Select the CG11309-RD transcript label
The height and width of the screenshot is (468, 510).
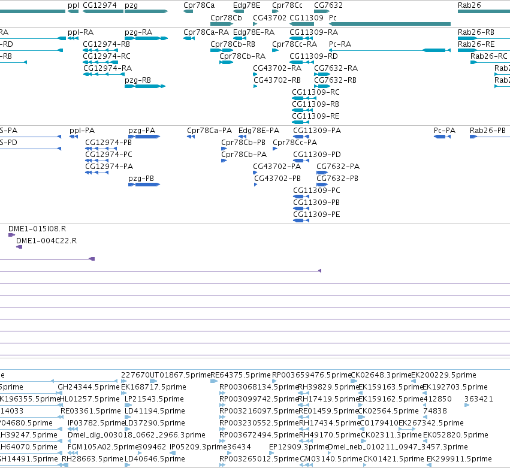[313, 56]
